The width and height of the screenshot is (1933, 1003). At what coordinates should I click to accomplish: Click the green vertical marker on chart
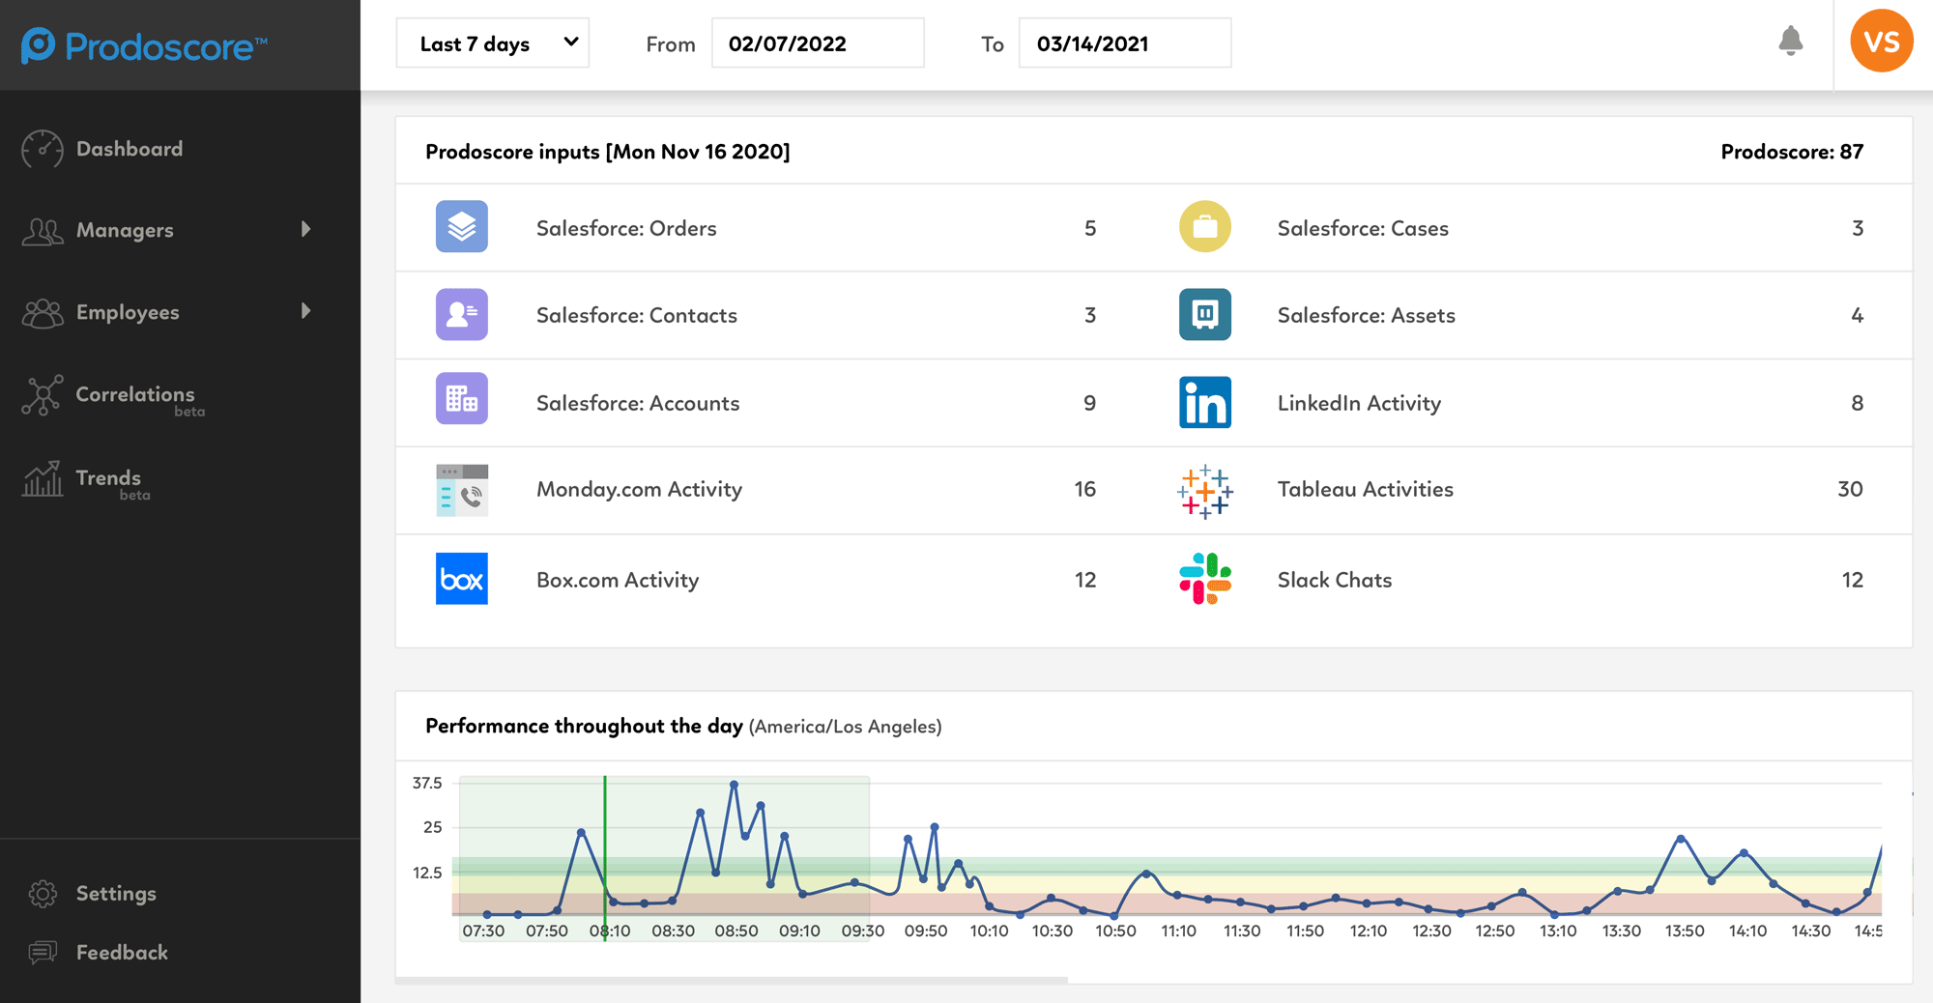tap(605, 858)
